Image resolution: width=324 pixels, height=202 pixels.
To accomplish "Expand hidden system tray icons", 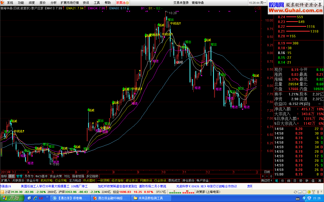I will tap(305, 198).
